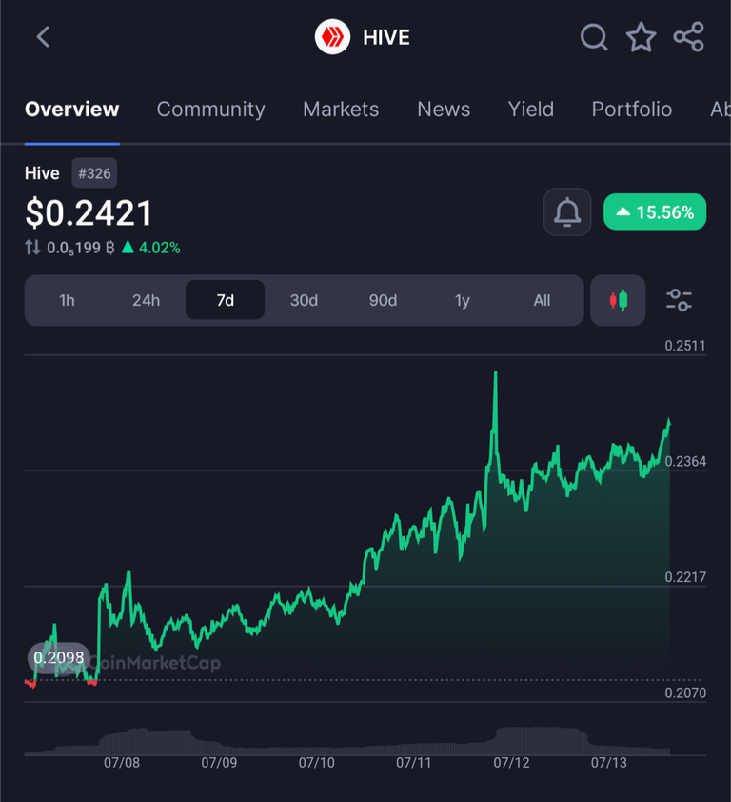This screenshot has width=731, height=802.
Task: Open chart settings sliders icon
Action: coord(679,300)
